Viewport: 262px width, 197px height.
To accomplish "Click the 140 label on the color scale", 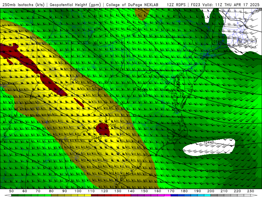I will click(x=131, y=191).
